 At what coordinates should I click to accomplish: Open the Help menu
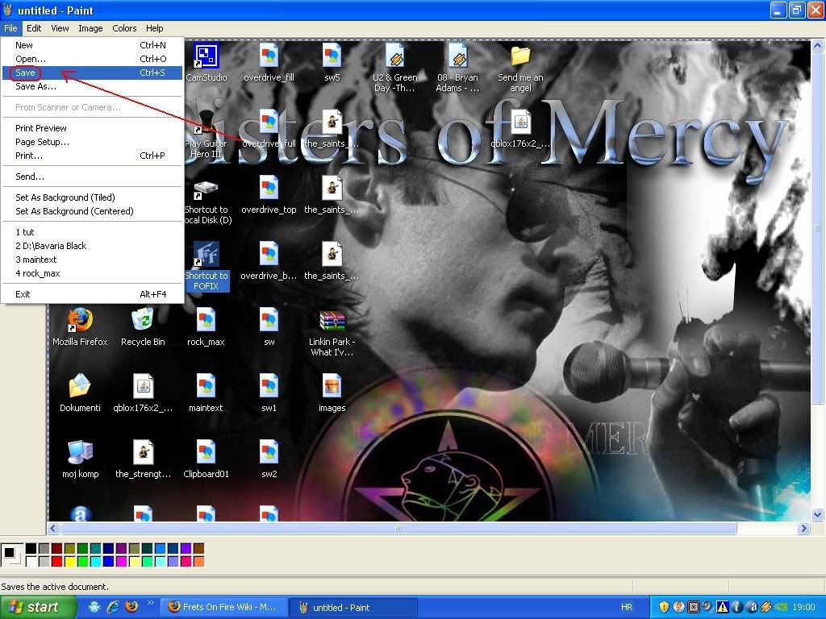154,28
